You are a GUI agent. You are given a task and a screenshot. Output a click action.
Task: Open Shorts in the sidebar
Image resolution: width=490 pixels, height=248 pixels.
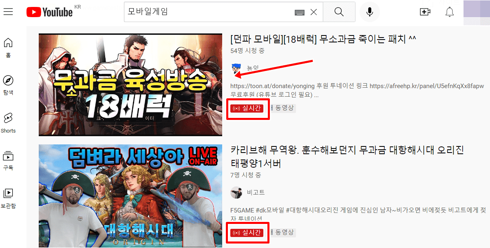[x=8, y=123]
